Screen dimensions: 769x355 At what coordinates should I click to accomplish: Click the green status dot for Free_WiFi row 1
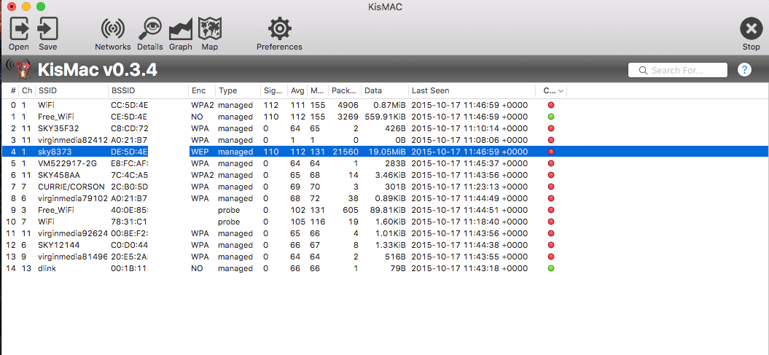pos(551,117)
